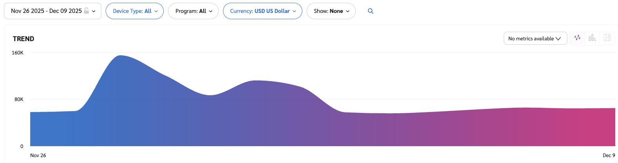
Task: Click the date range chevron arrow
Action: pyautogui.click(x=94, y=11)
